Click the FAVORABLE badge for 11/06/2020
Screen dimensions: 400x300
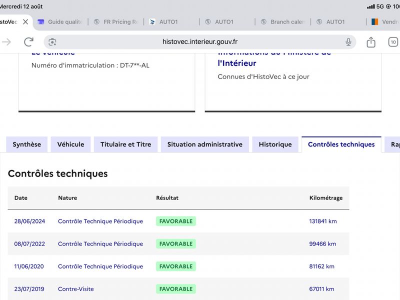tap(176, 266)
